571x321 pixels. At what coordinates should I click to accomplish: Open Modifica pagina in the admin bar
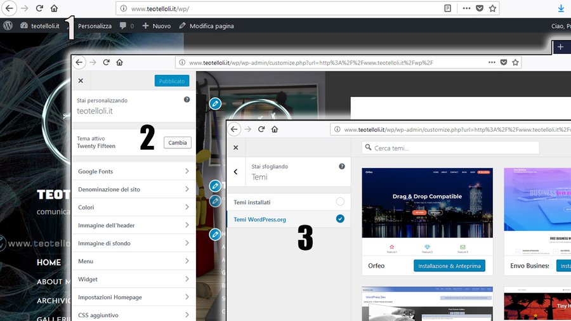point(206,26)
